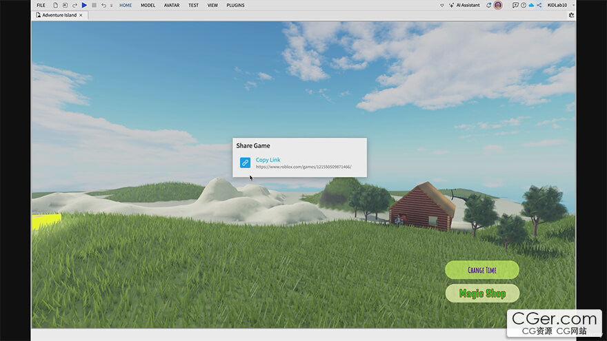The width and height of the screenshot is (607, 341).
Task: Click the Copy Link text
Action: pos(268,160)
